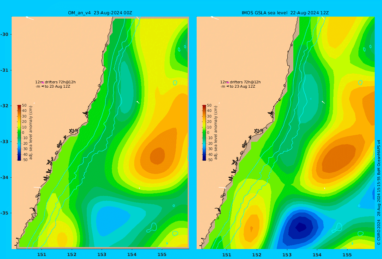The image size is (382, 259).
Task: Click 'adj. sea level anomaly (cm)' label, left map
Action: pos(31,133)
